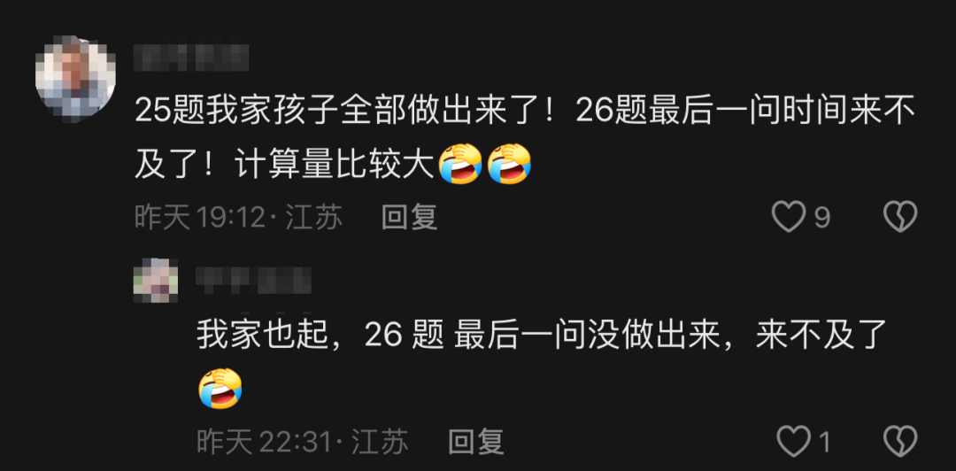Reply to the 昨天 19:12 comment via 回复
Viewport: 956px width, 471px height.
[x=409, y=217]
